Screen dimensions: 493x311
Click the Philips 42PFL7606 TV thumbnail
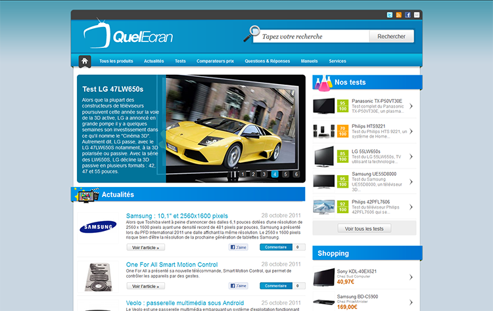324,207
